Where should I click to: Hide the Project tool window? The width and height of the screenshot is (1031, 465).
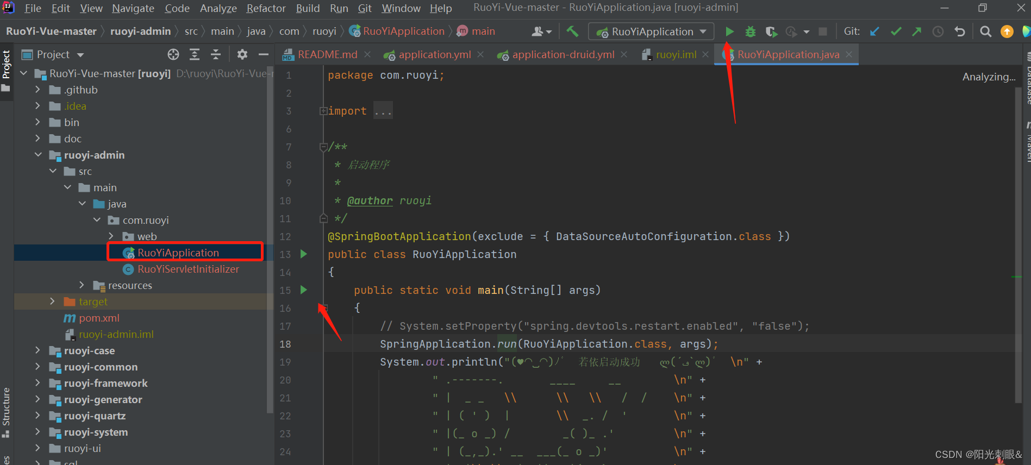pos(264,54)
